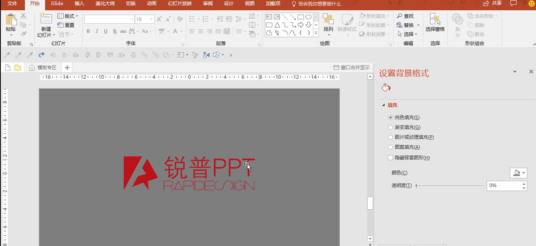Select Picture or texture fill (图片或纹理填充)
Image resolution: width=536 pixels, height=246 pixels.
tap(391, 137)
